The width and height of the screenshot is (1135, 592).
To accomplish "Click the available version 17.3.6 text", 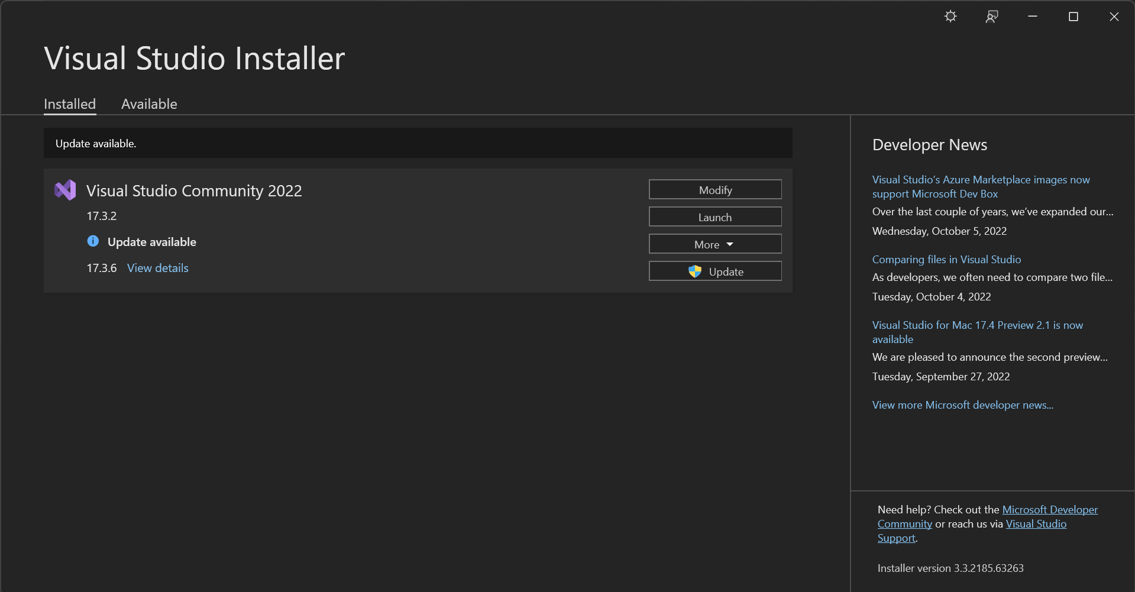I will [x=102, y=268].
